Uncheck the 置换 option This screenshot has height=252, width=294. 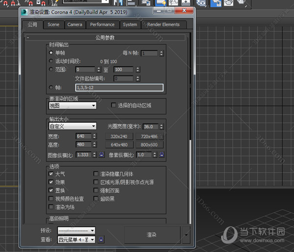(51, 190)
